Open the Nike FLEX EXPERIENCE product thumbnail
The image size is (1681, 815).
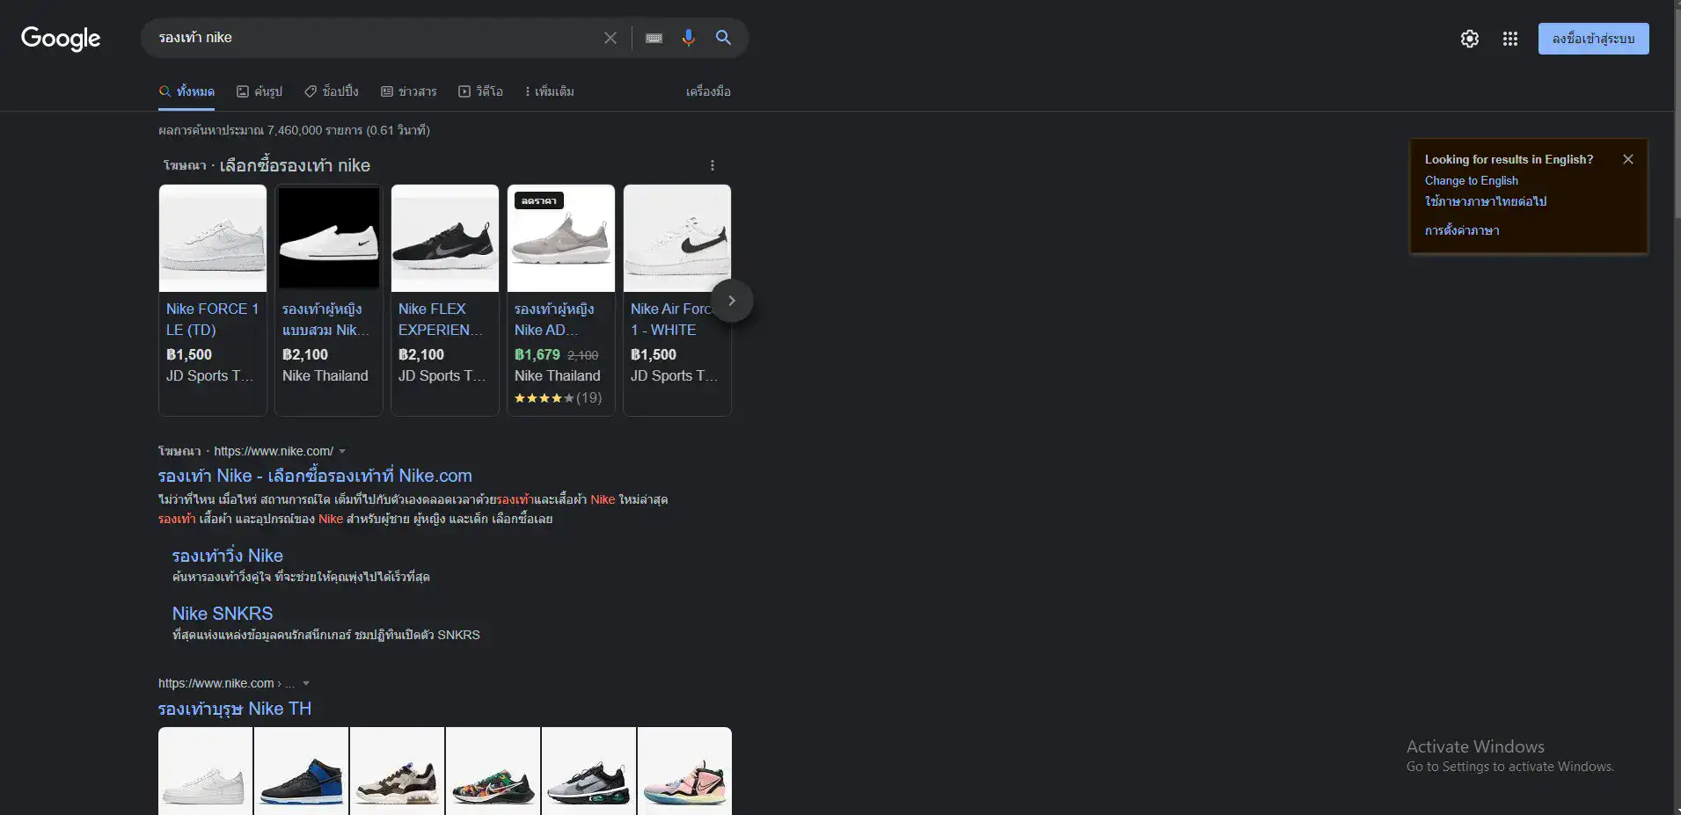click(444, 238)
